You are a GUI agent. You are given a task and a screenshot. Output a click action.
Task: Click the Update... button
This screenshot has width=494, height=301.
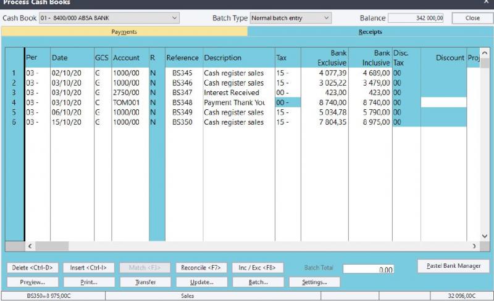click(x=201, y=282)
